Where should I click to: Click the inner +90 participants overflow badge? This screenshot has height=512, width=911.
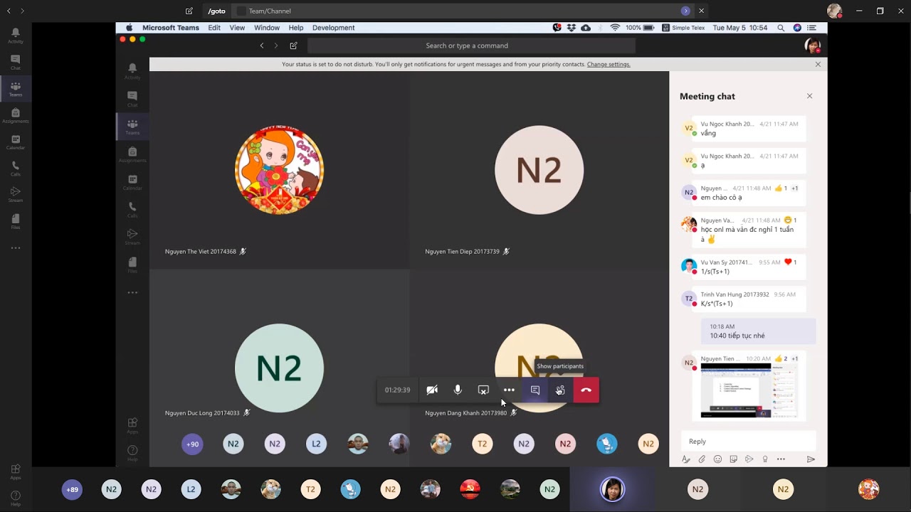(193, 444)
